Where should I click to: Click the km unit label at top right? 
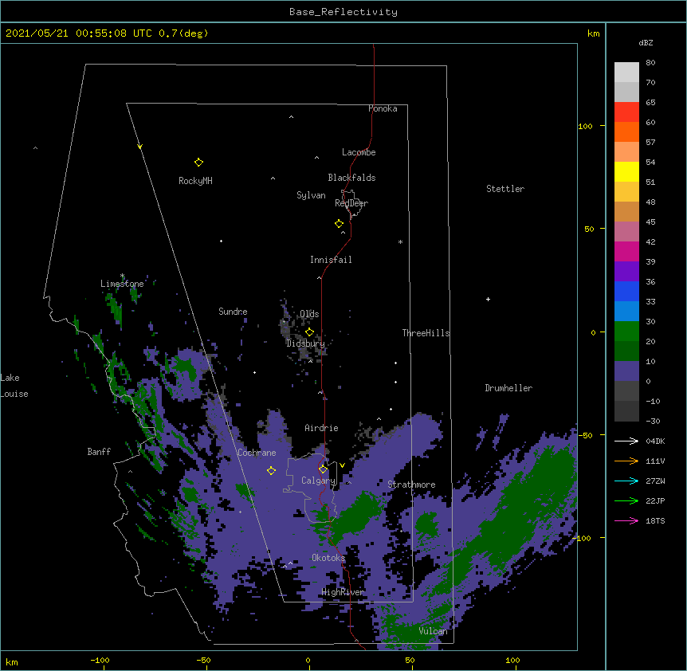coord(593,33)
